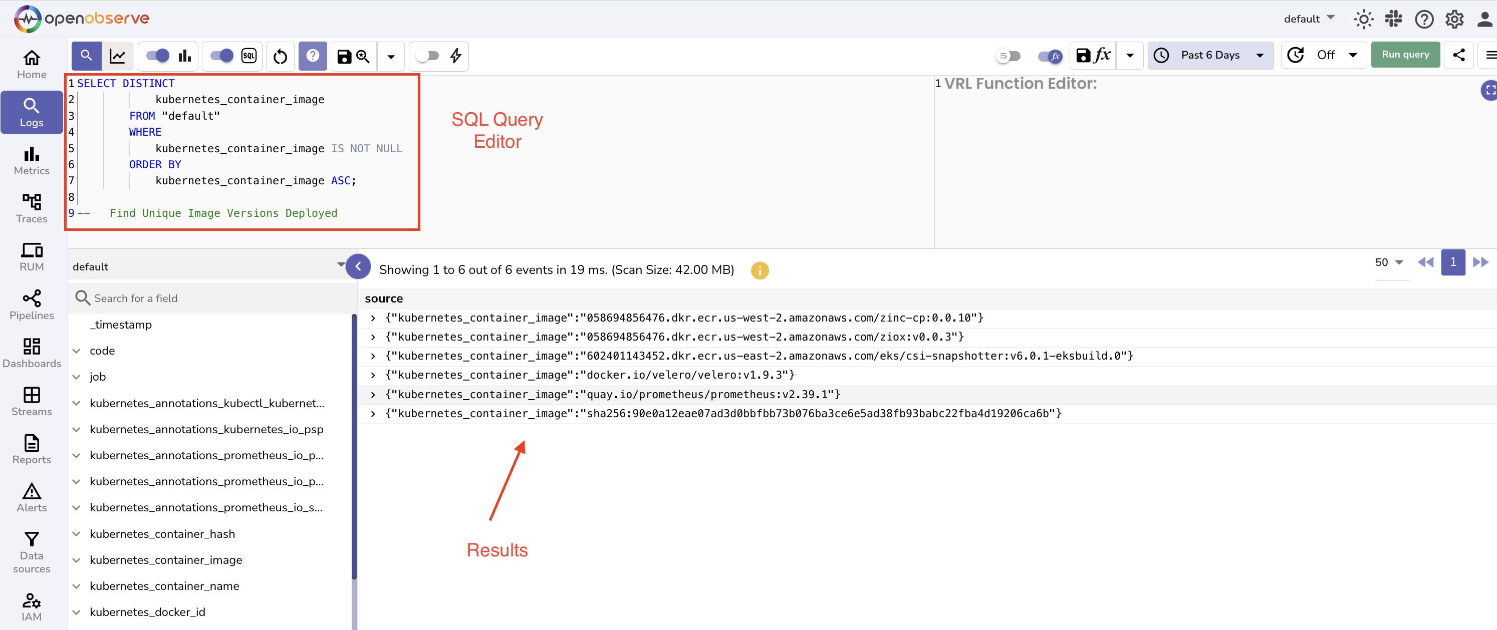The height and width of the screenshot is (630, 1497).
Task: Toggle the histogram display switch
Action: (x=156, y=56)
